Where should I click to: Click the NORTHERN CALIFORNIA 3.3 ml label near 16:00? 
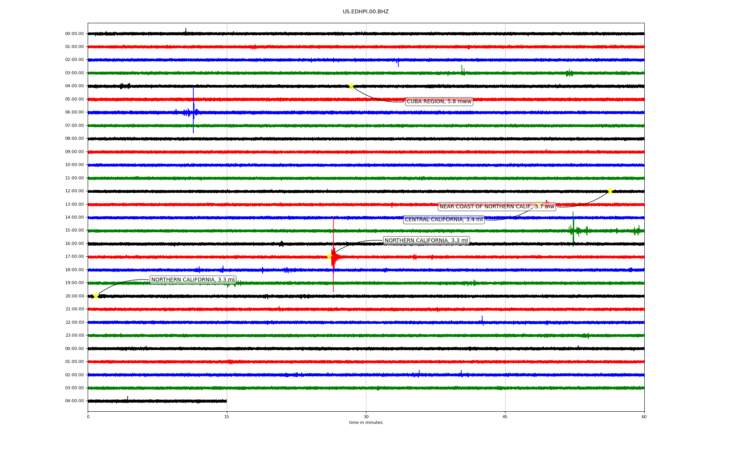click(x=426, y=240)
